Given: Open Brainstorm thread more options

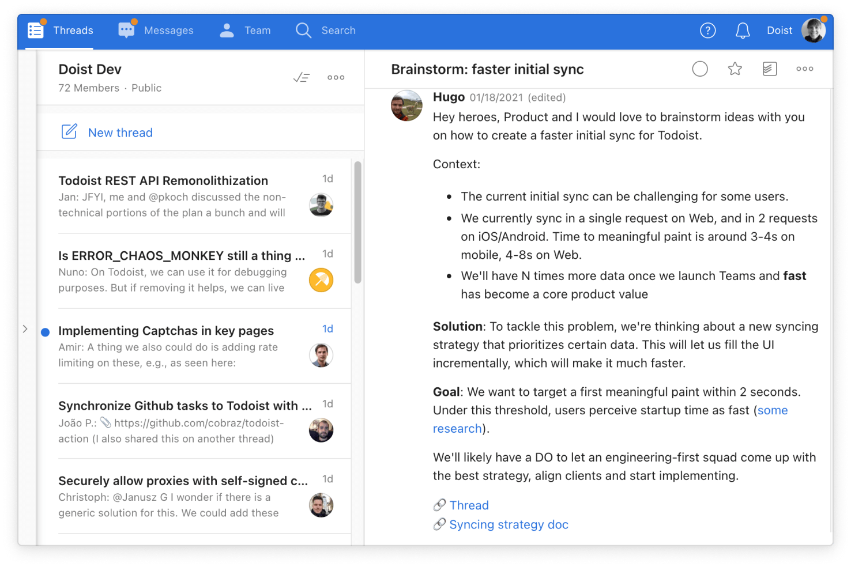Looking at the screenshot, I should tap(805, 69).
